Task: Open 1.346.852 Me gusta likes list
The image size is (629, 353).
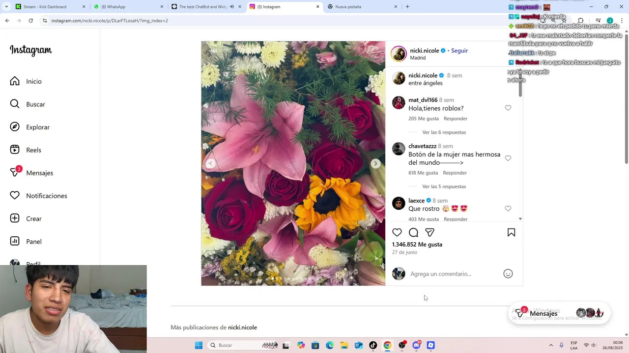Action: click(x=417, y=244)
